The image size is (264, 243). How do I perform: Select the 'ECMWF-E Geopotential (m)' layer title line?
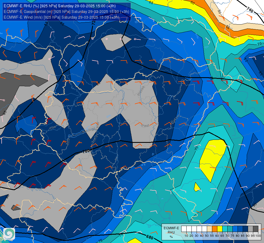pyautogui.click(x=66, y=12)
